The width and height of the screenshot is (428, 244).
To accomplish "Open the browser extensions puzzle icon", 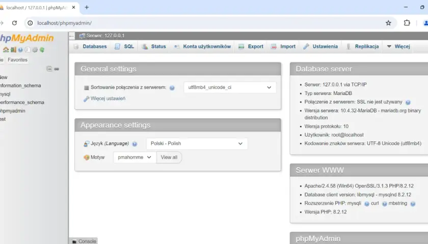I will click(407, 23).
